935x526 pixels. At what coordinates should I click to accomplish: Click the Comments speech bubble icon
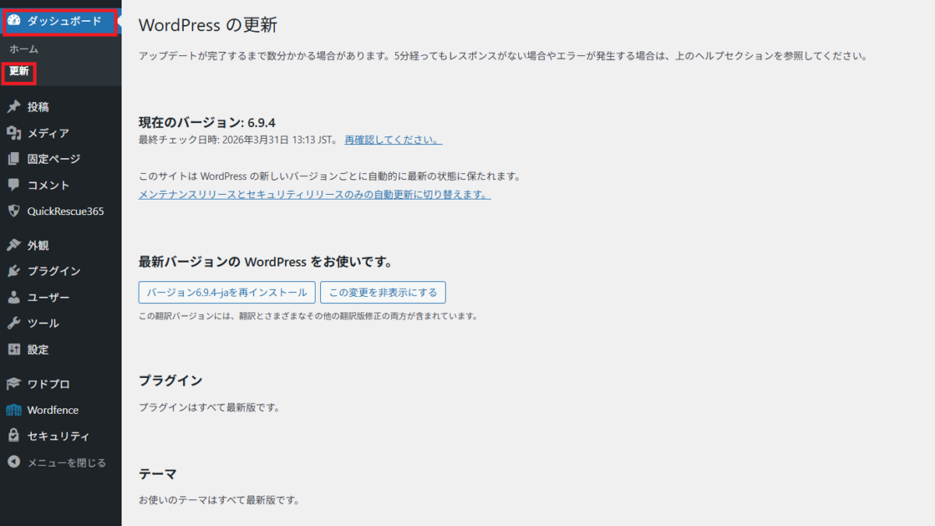13,185
